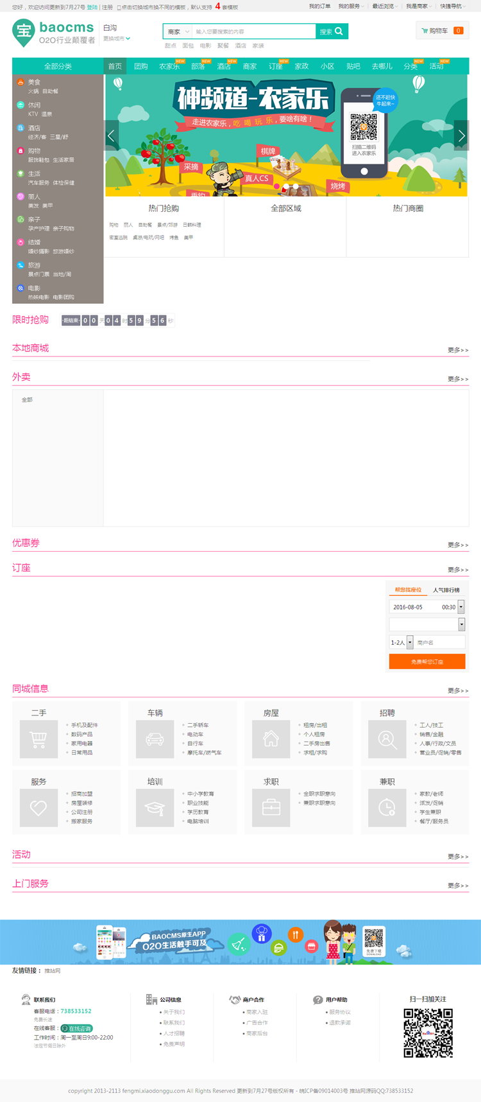Show next banner slide arrow
The image size is (481, 1102).
point(461,136)
